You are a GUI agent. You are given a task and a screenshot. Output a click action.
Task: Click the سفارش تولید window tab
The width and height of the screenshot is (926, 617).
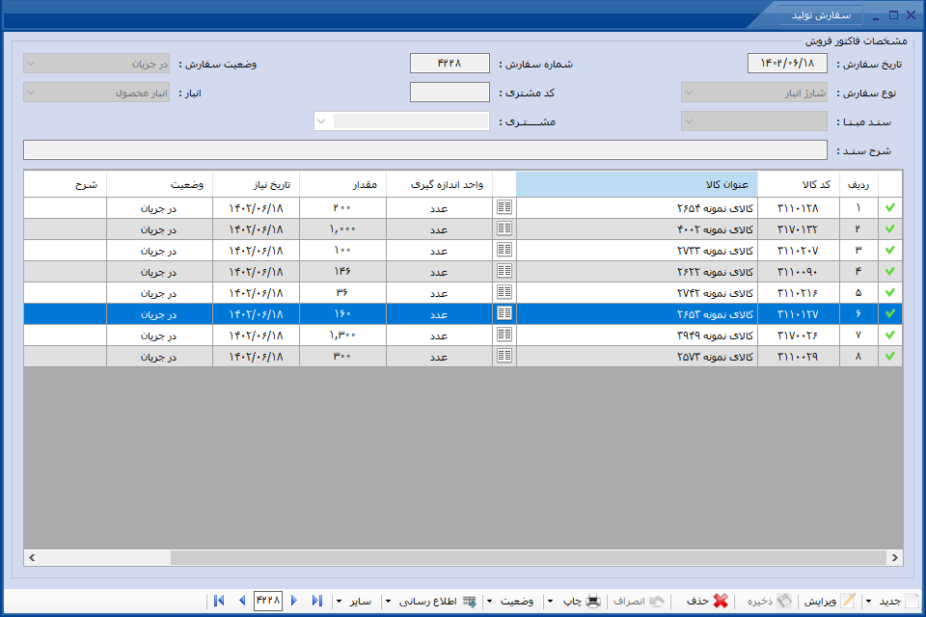pyautogui.click(x=821, y=15)
